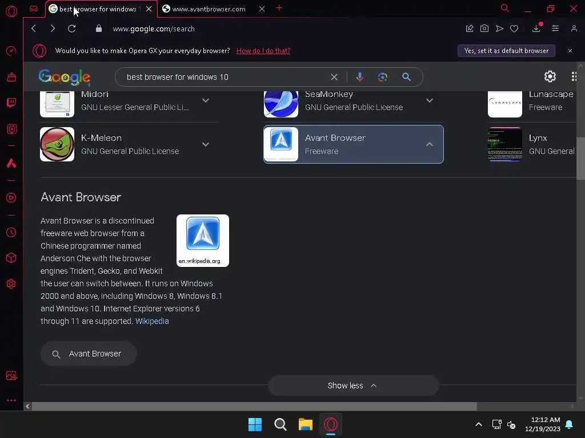The width and height of the screenshot is (585, 438).
Task: Open Aria AI icon in sidebar
Action: (11, 163)
